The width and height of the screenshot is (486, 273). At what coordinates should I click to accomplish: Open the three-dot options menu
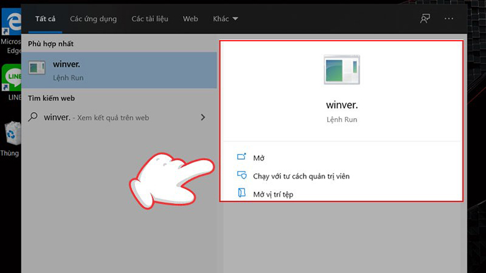(x=449, y=19)
